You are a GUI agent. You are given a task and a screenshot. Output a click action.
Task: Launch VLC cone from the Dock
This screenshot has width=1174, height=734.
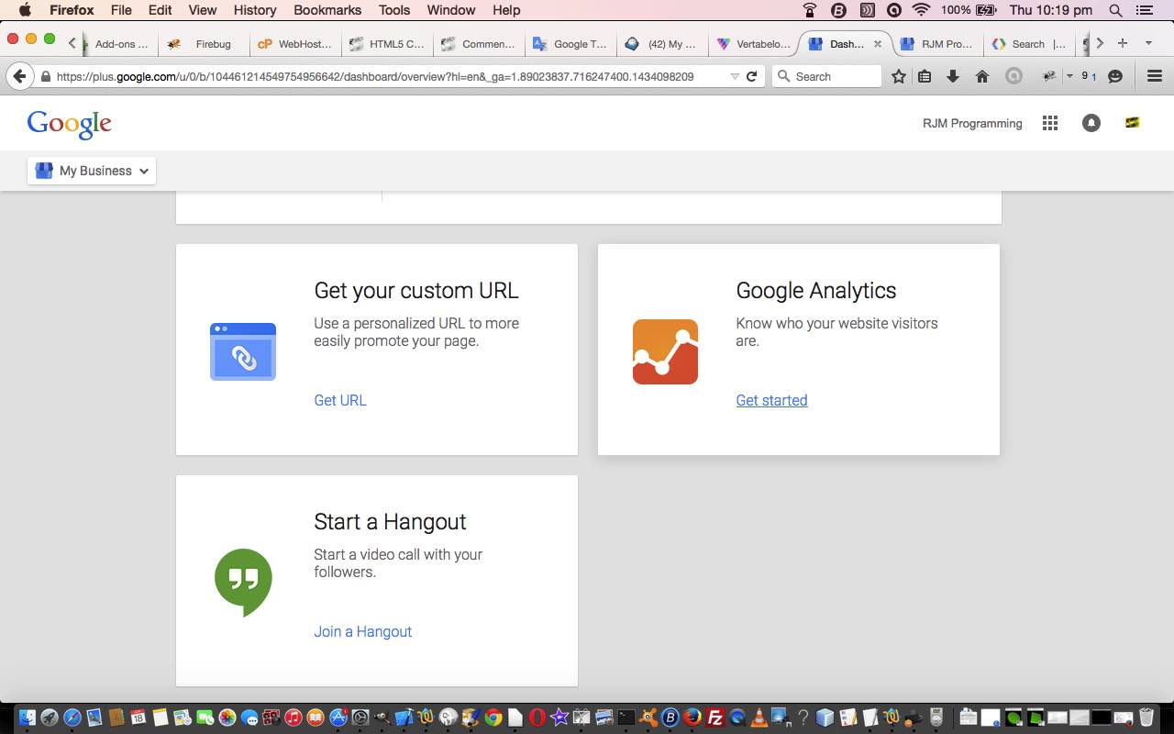pos(759,717)
